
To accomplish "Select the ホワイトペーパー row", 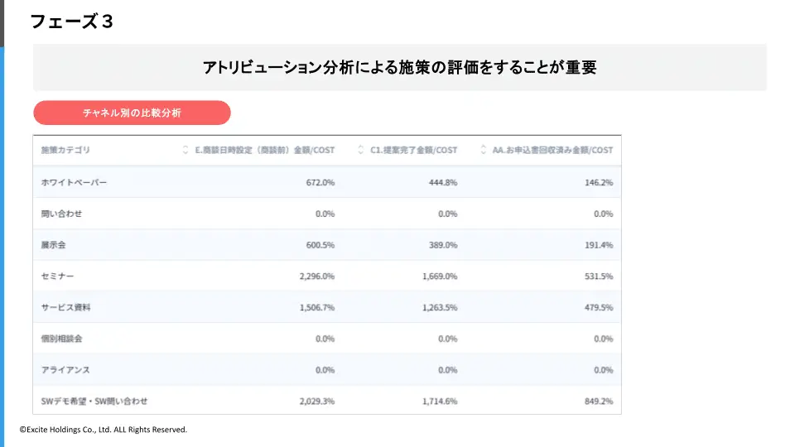I will 327,182.
